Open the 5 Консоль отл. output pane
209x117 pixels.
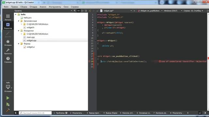coord(127,113)
